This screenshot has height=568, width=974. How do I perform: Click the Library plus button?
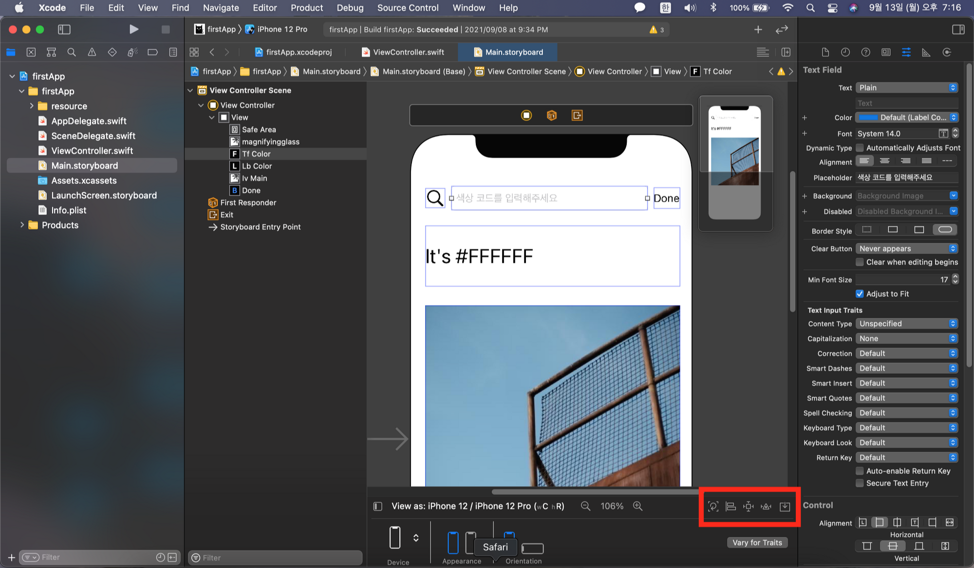(x=758, y=30)
